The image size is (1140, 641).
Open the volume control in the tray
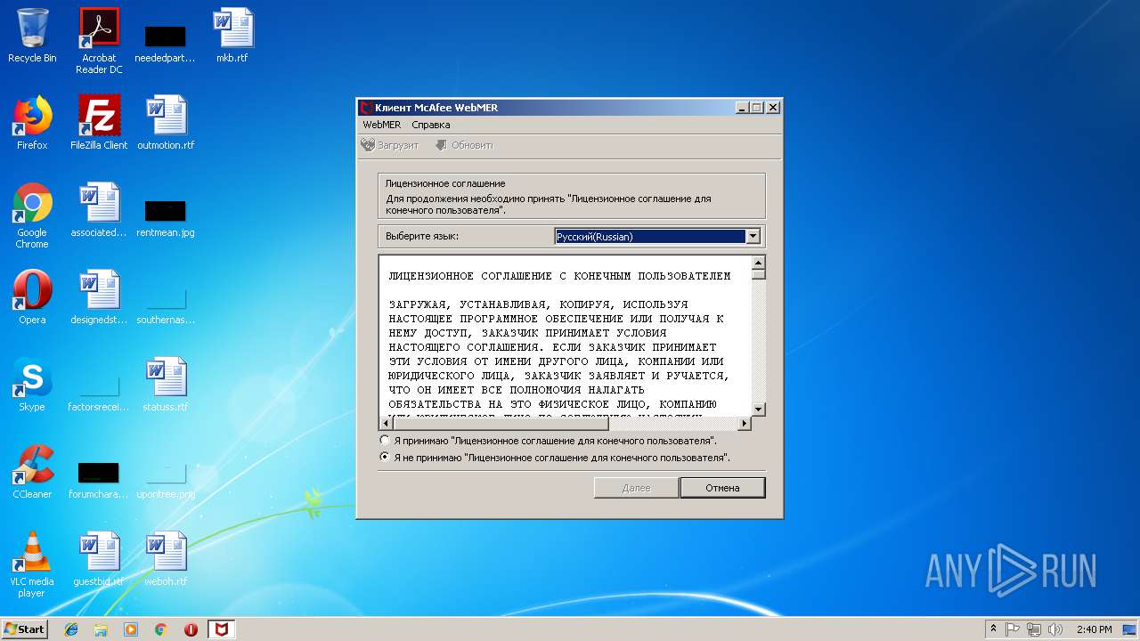pos(1055,629)
